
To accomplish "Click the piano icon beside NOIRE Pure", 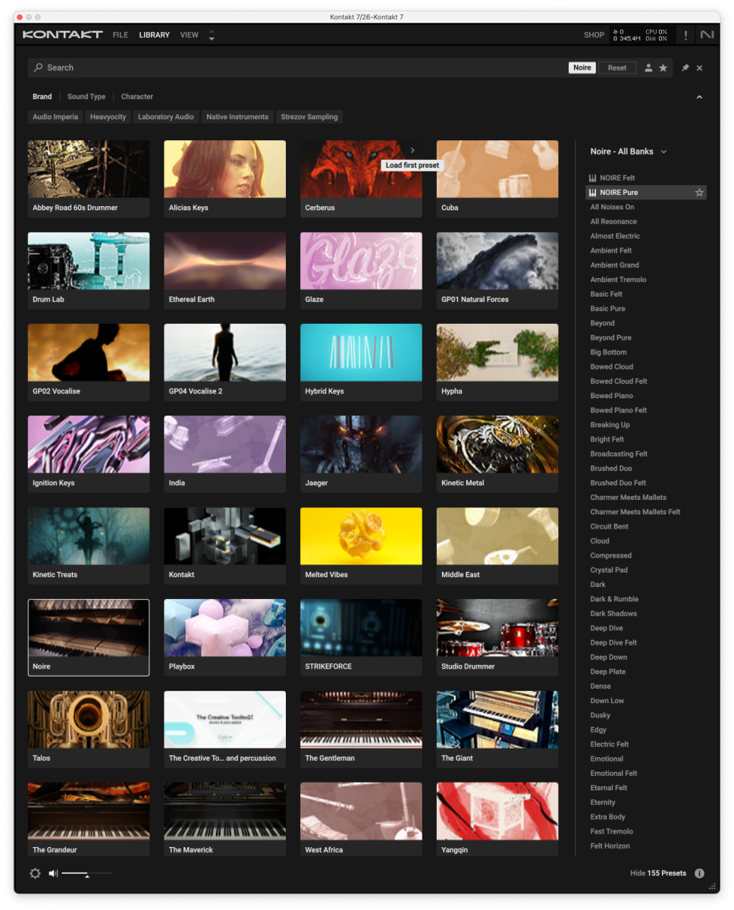I will [592, 193].
